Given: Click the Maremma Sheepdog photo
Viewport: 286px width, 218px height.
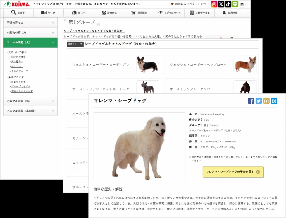Looking at the screenshot, I should (x=139, y=147).
